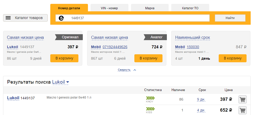
Task: Click the '9 дней' text in Оригинал card
Action: [36, 58]
